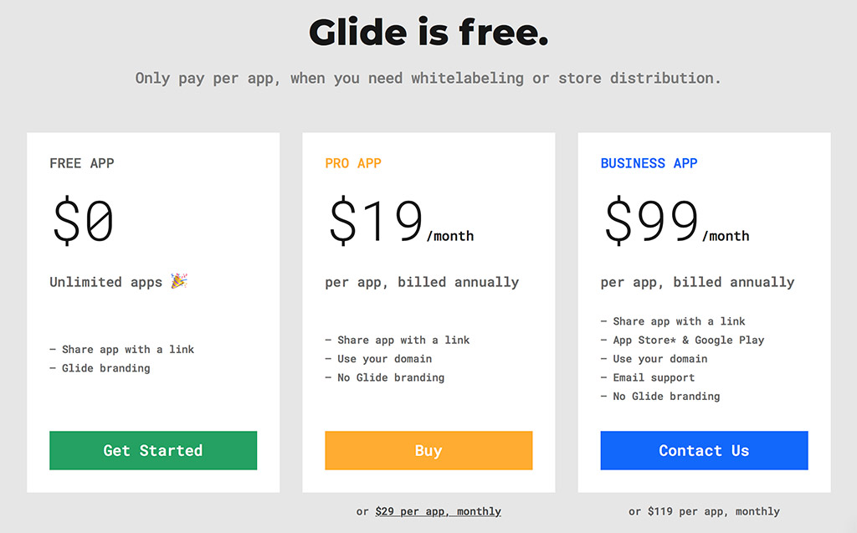The width and height of the screenshot is (857, 533).
Task: Select the BUSINESS APP plan heading
Action: click(x=649, y=163)
